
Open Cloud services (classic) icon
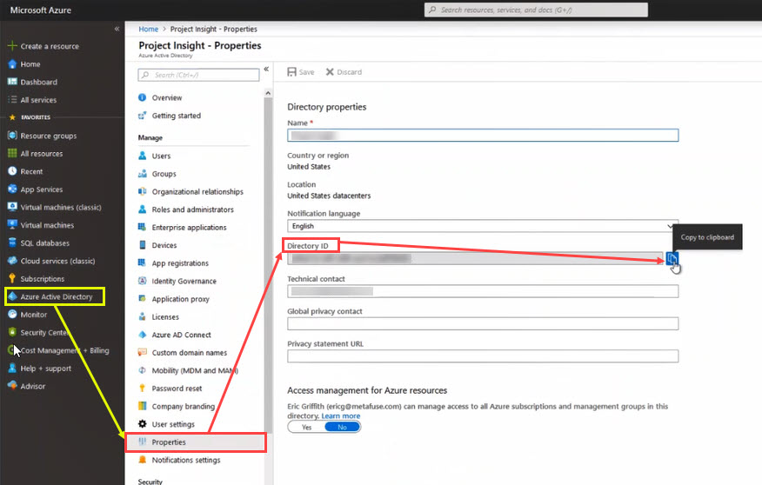tap(12, 261)
